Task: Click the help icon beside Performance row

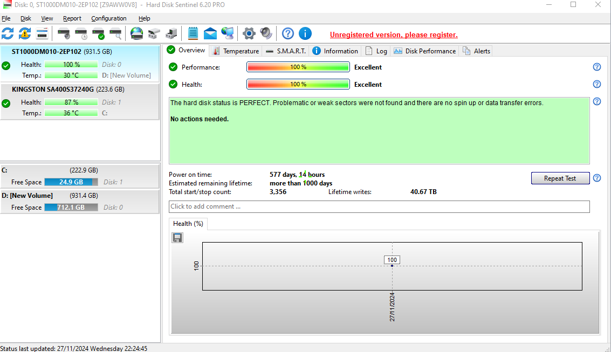Action: (x=596, y=67)
